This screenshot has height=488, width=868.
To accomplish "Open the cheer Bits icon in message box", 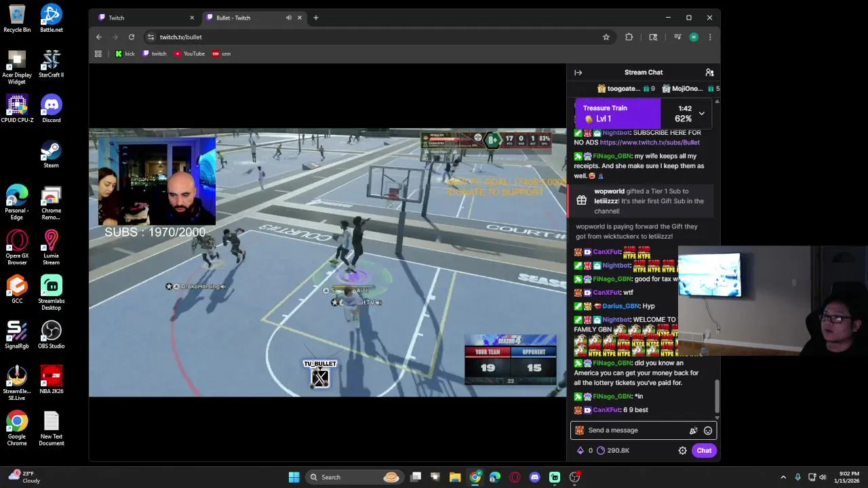I will click(x=693, y=430).
